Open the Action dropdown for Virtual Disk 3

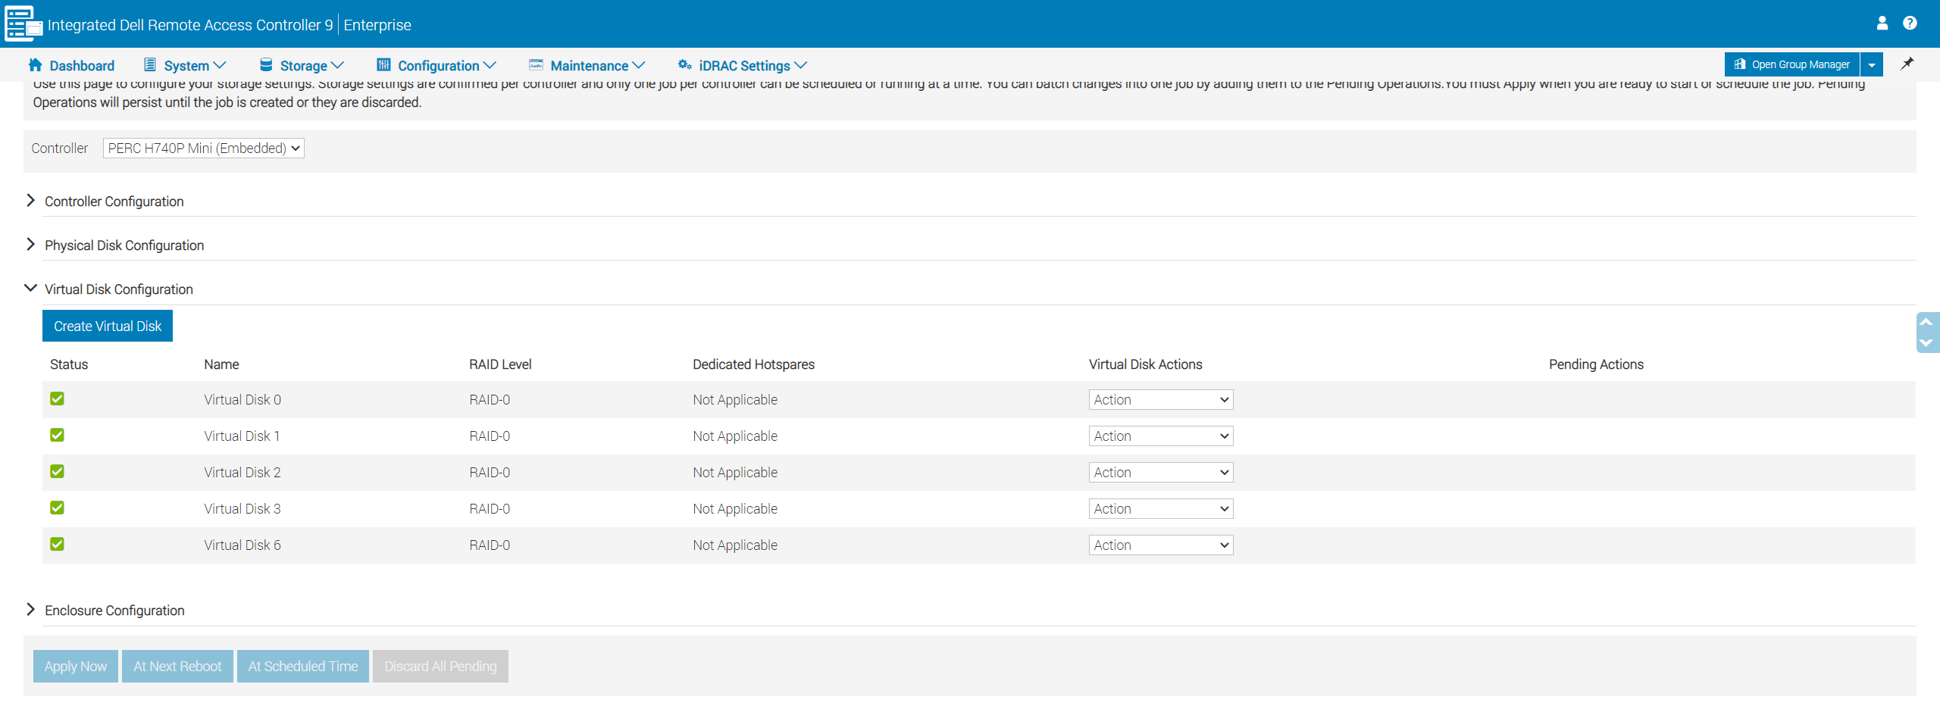click(1161, 509)
